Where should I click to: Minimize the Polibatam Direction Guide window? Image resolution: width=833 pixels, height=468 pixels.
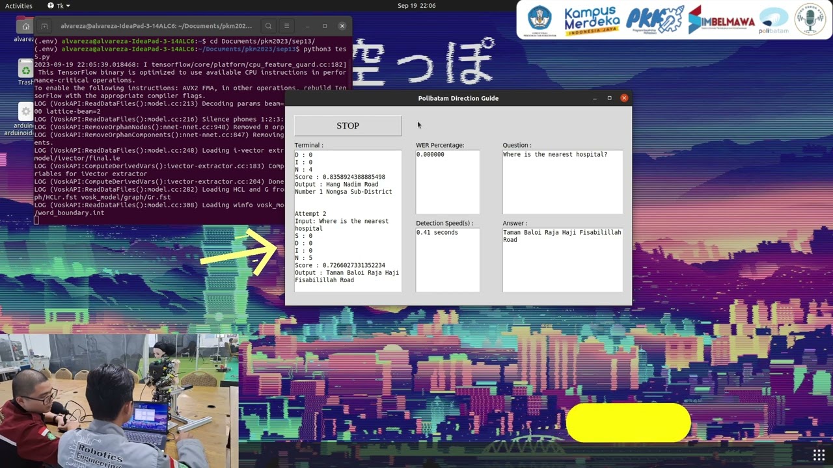pos(594,98)
